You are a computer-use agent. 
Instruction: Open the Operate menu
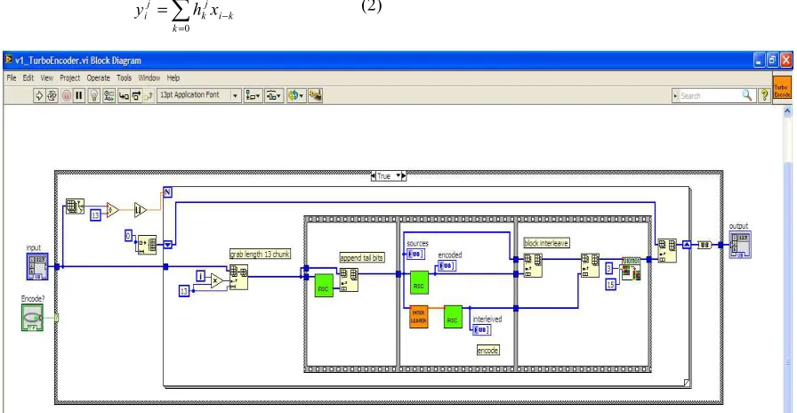tap(98, 77)
